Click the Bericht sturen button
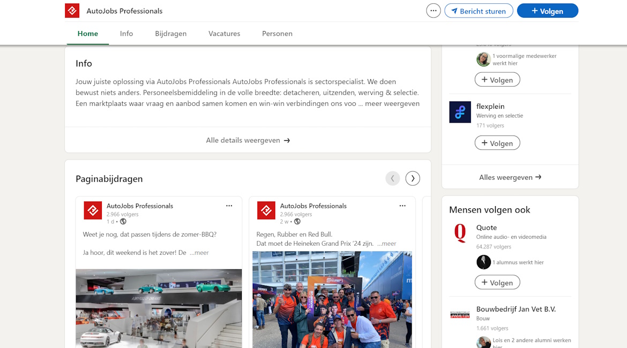Screen dimensions: 627x348 [479, 11]
